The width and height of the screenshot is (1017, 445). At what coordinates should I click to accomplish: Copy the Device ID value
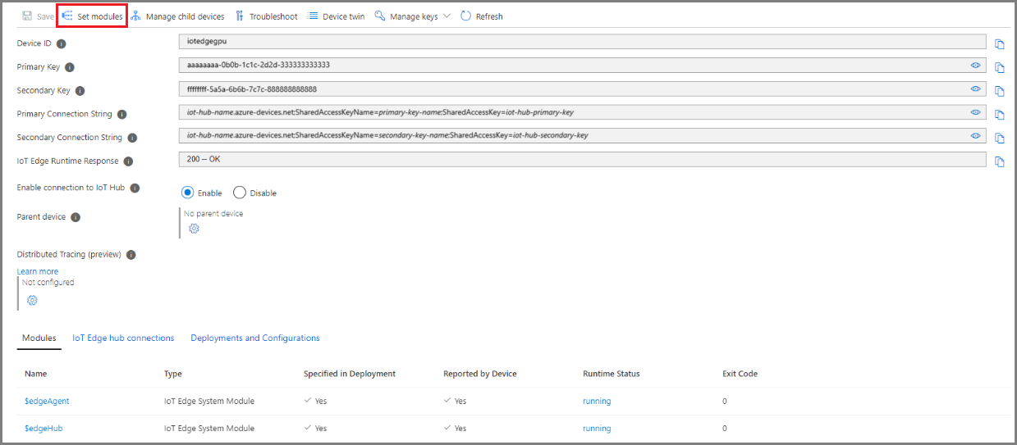pyautogui.click(x=1000, y=44)
